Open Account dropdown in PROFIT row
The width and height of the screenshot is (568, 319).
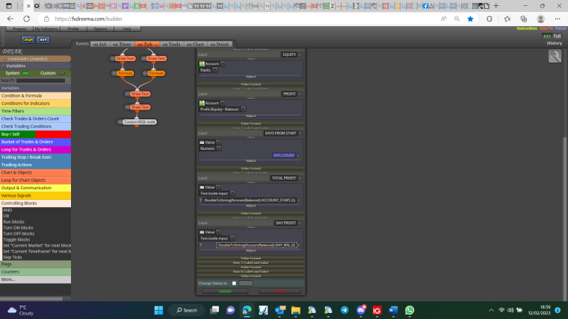[x=223, y=104]
